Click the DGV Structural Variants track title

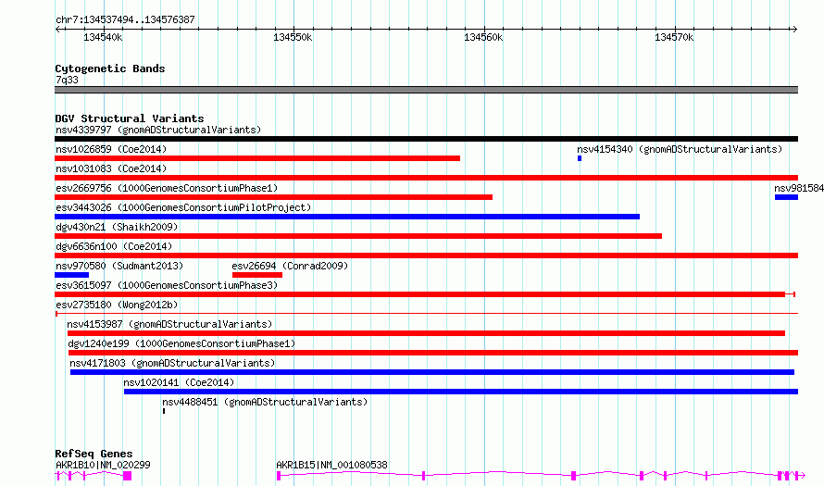point(130,118)
